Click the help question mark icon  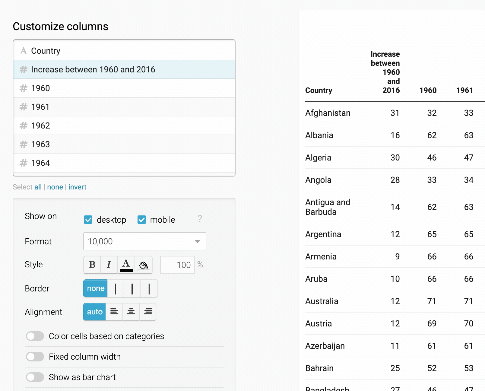point(200,219)
